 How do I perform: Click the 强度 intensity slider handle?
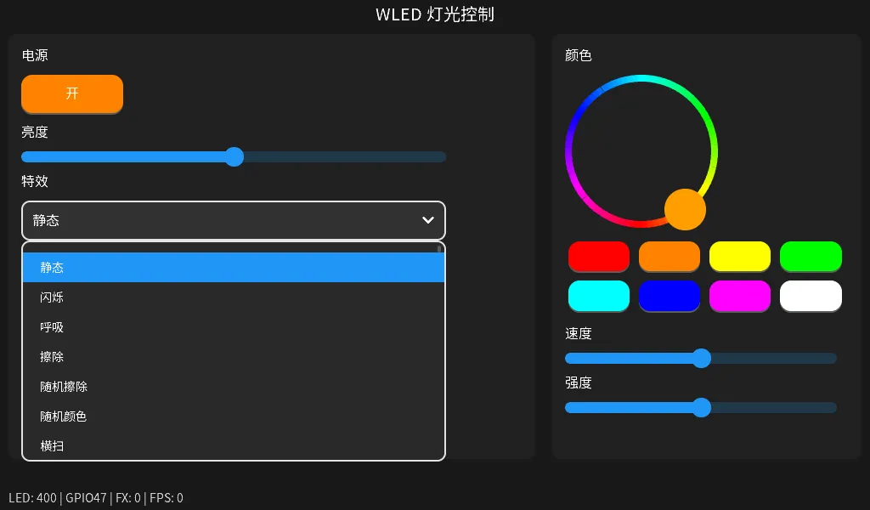pyautogui.click(x=702, y=407)
